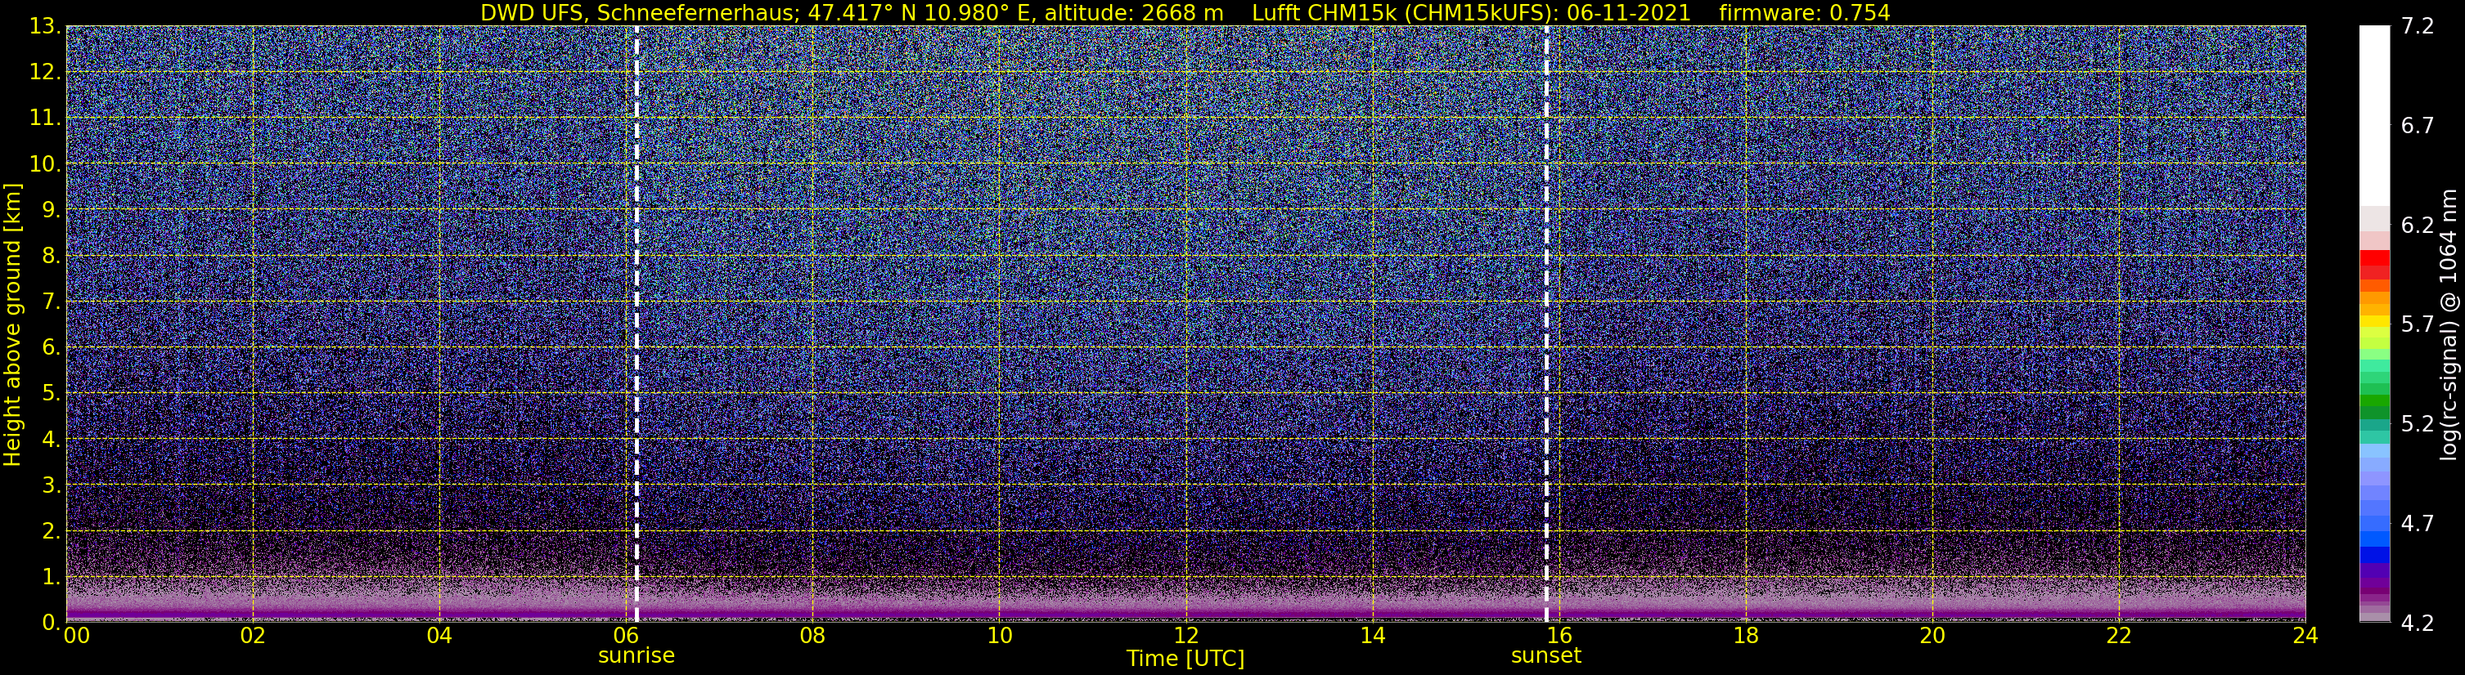Click the height axis tick label 11.
Viewport: 2465px width, 675px height.
point(44,118)
